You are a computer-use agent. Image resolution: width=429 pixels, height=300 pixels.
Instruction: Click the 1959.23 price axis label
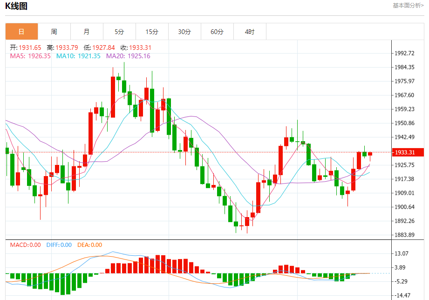(404, 109)
